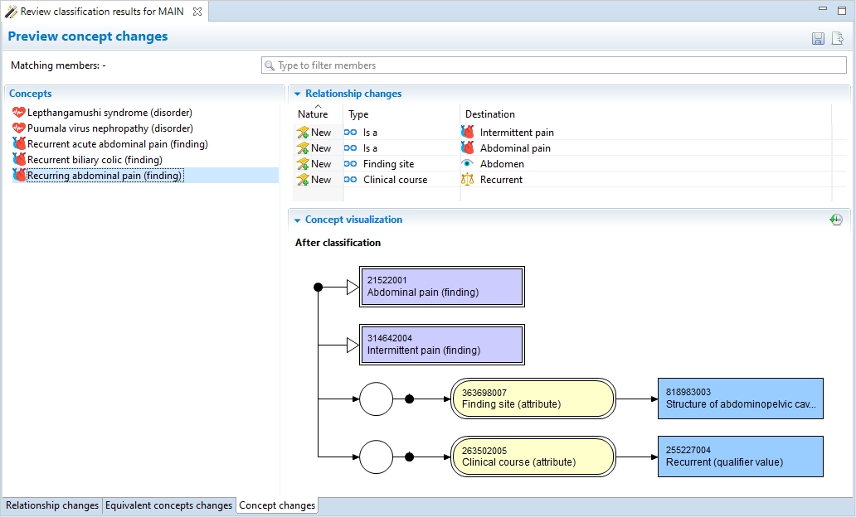856x517 pixels.
Task: Sort by the Nature column header
Action: point(313,114)
